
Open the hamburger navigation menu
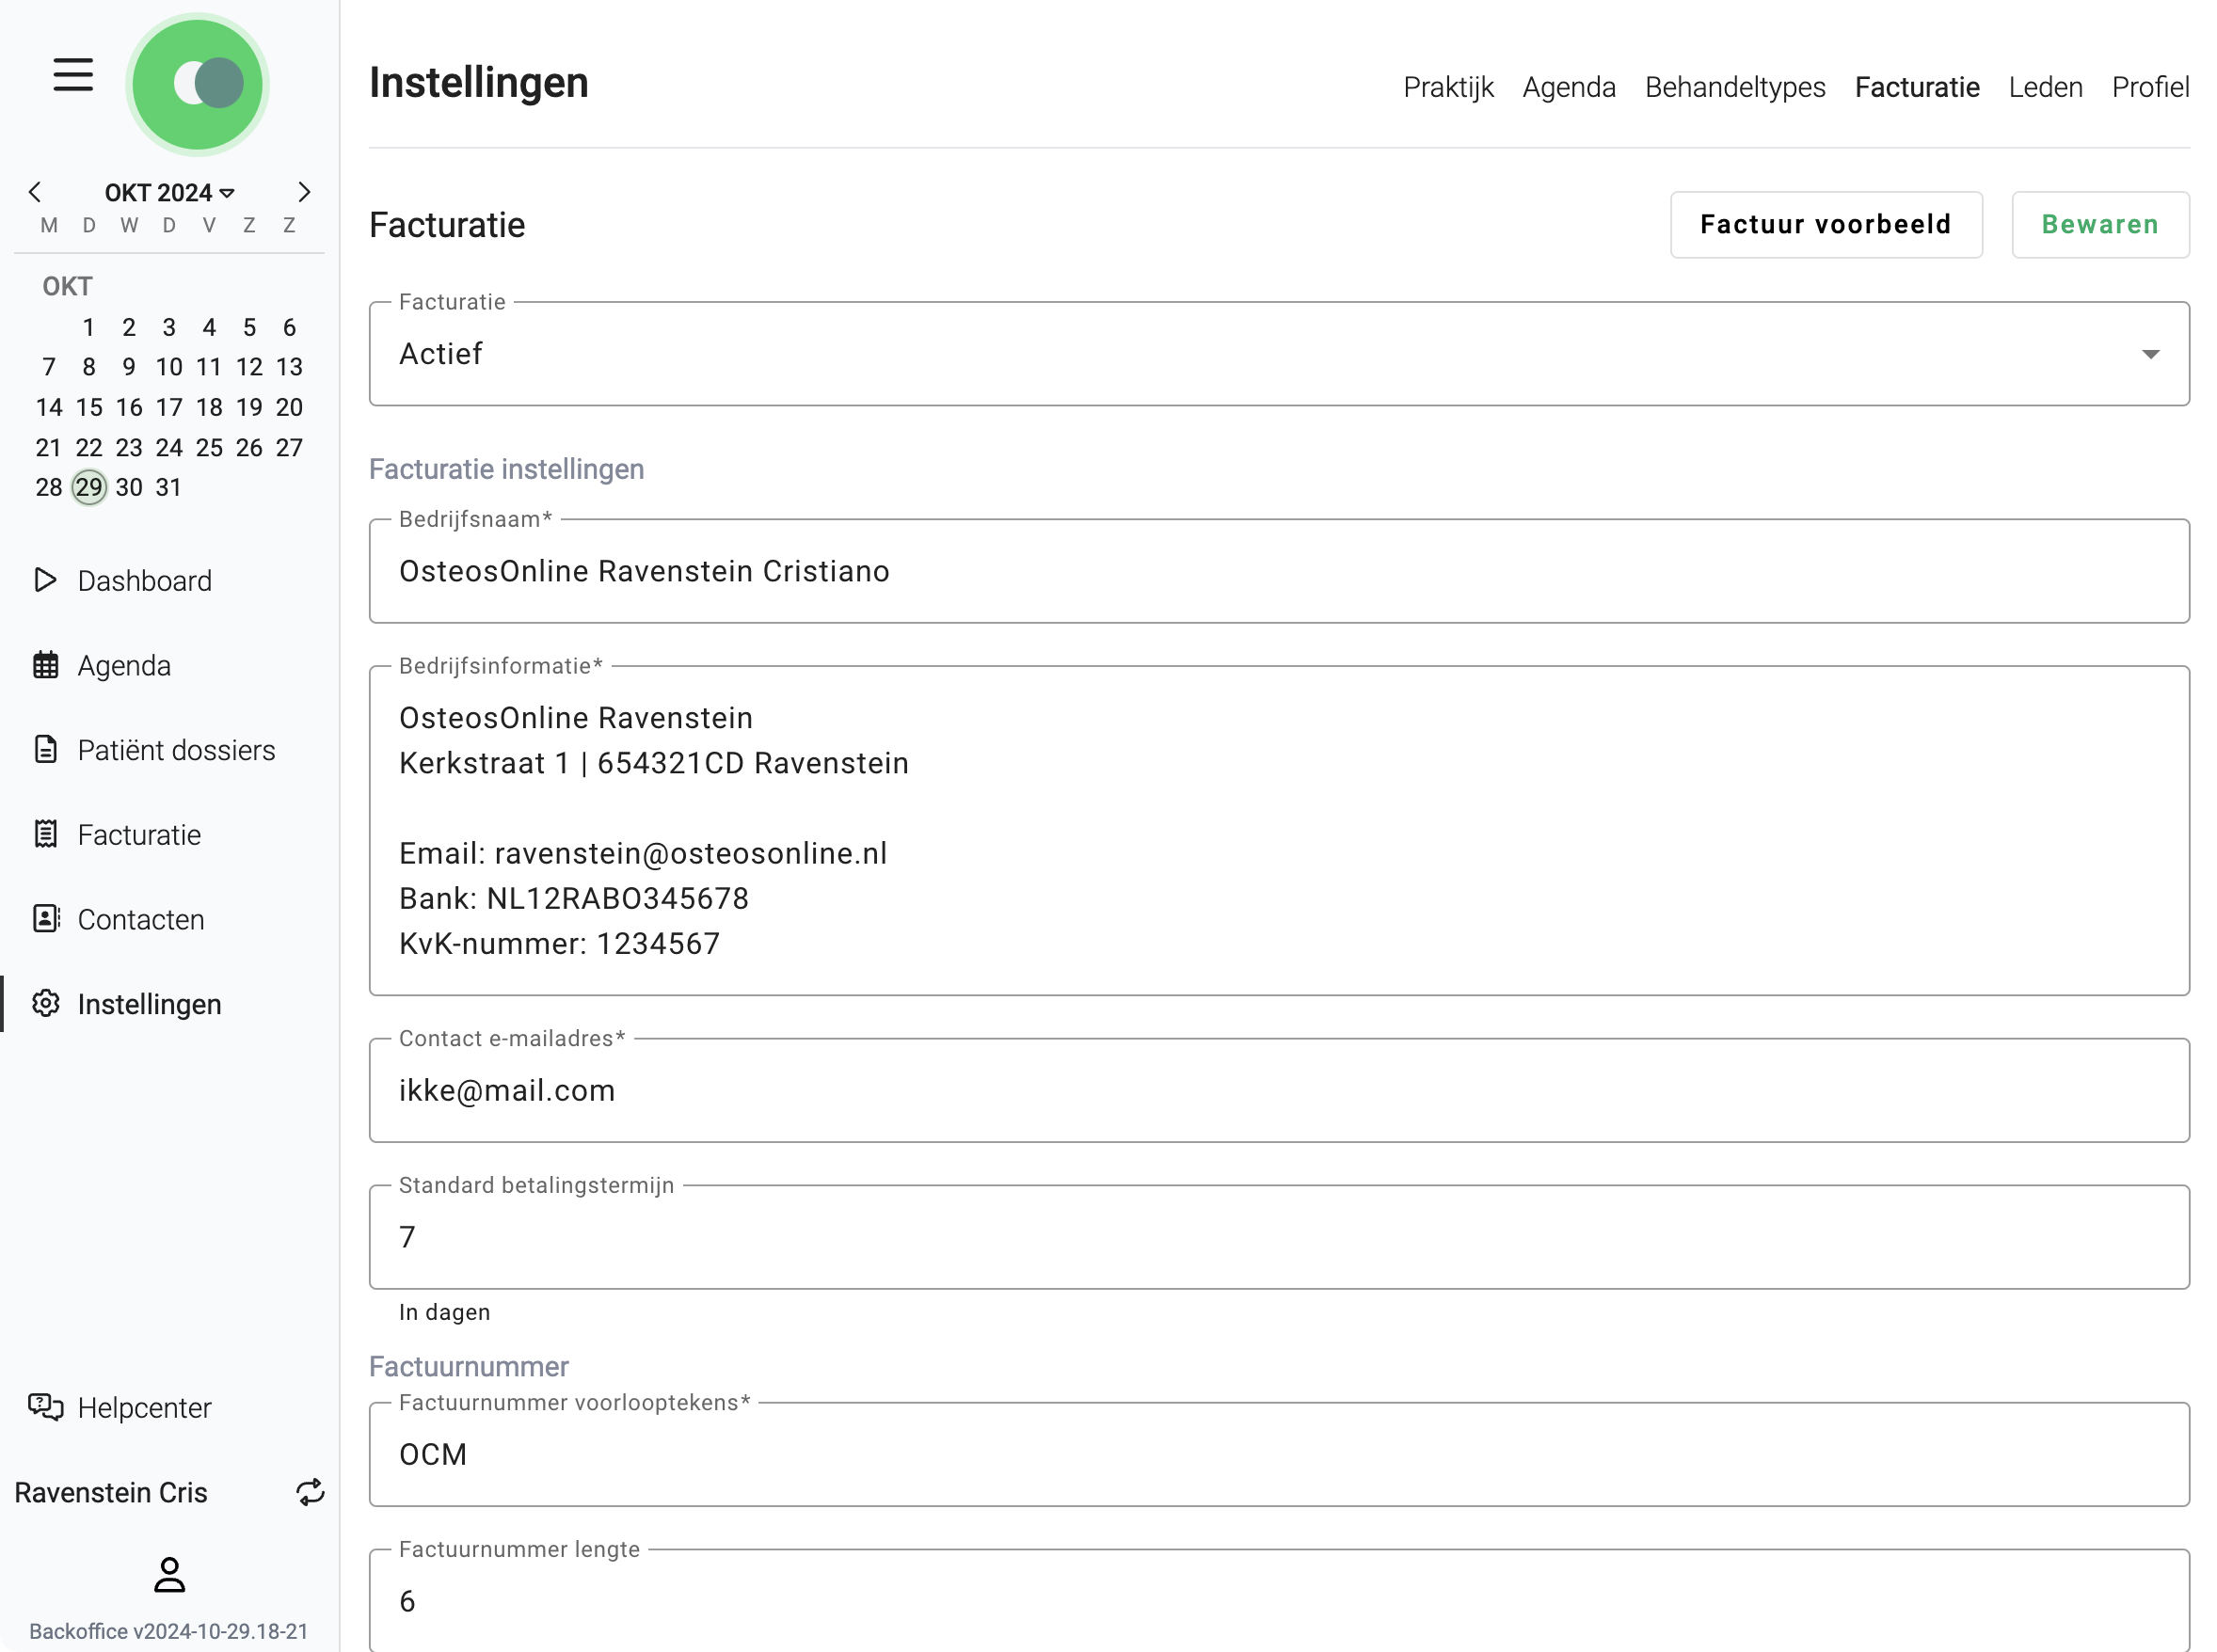72,74
